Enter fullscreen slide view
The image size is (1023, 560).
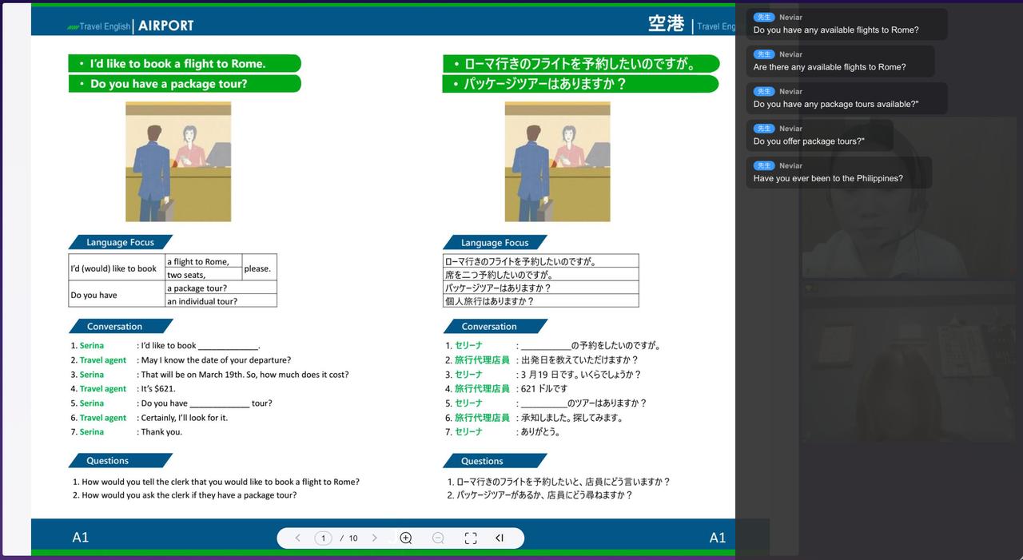pos(471,538)
